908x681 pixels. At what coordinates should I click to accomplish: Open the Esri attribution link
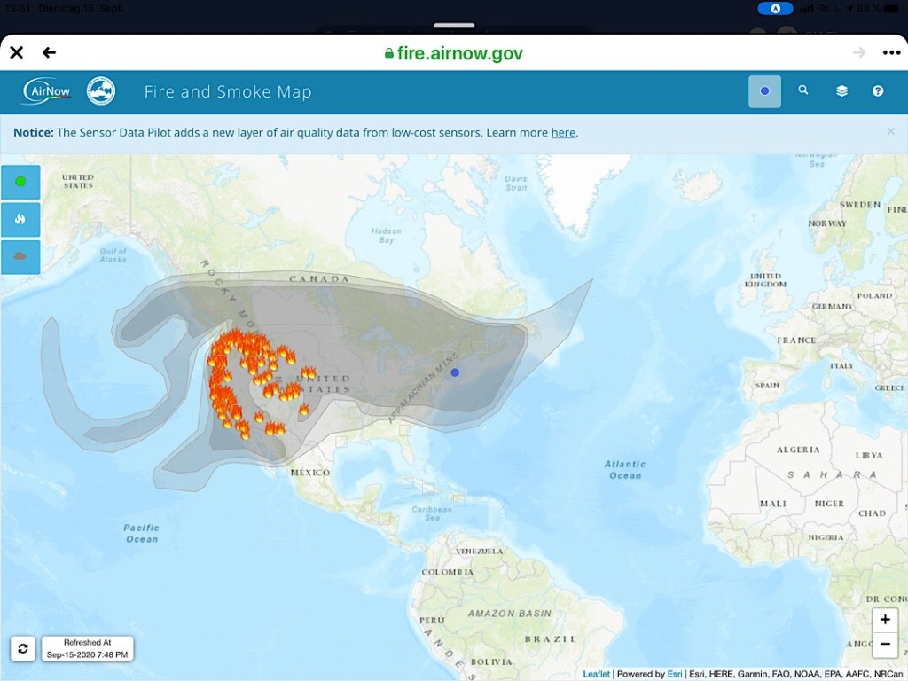(675, 675)
